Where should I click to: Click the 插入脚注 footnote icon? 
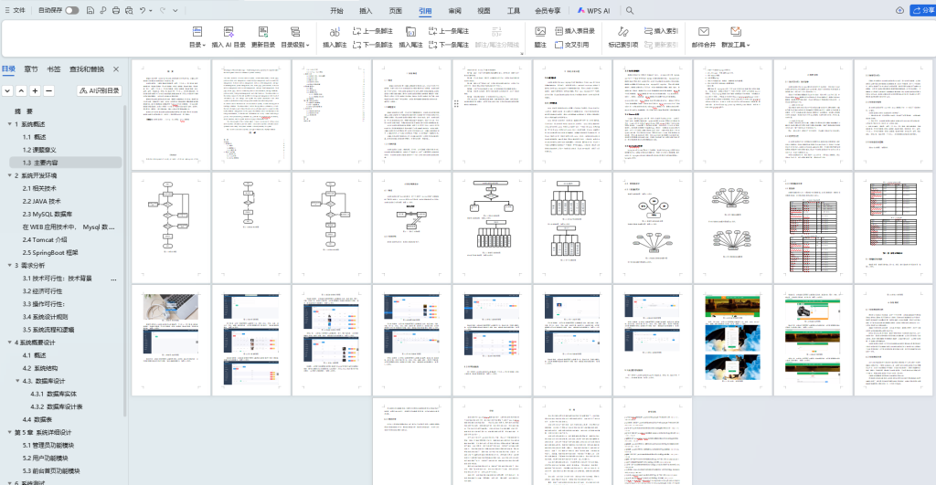point(335,31)
